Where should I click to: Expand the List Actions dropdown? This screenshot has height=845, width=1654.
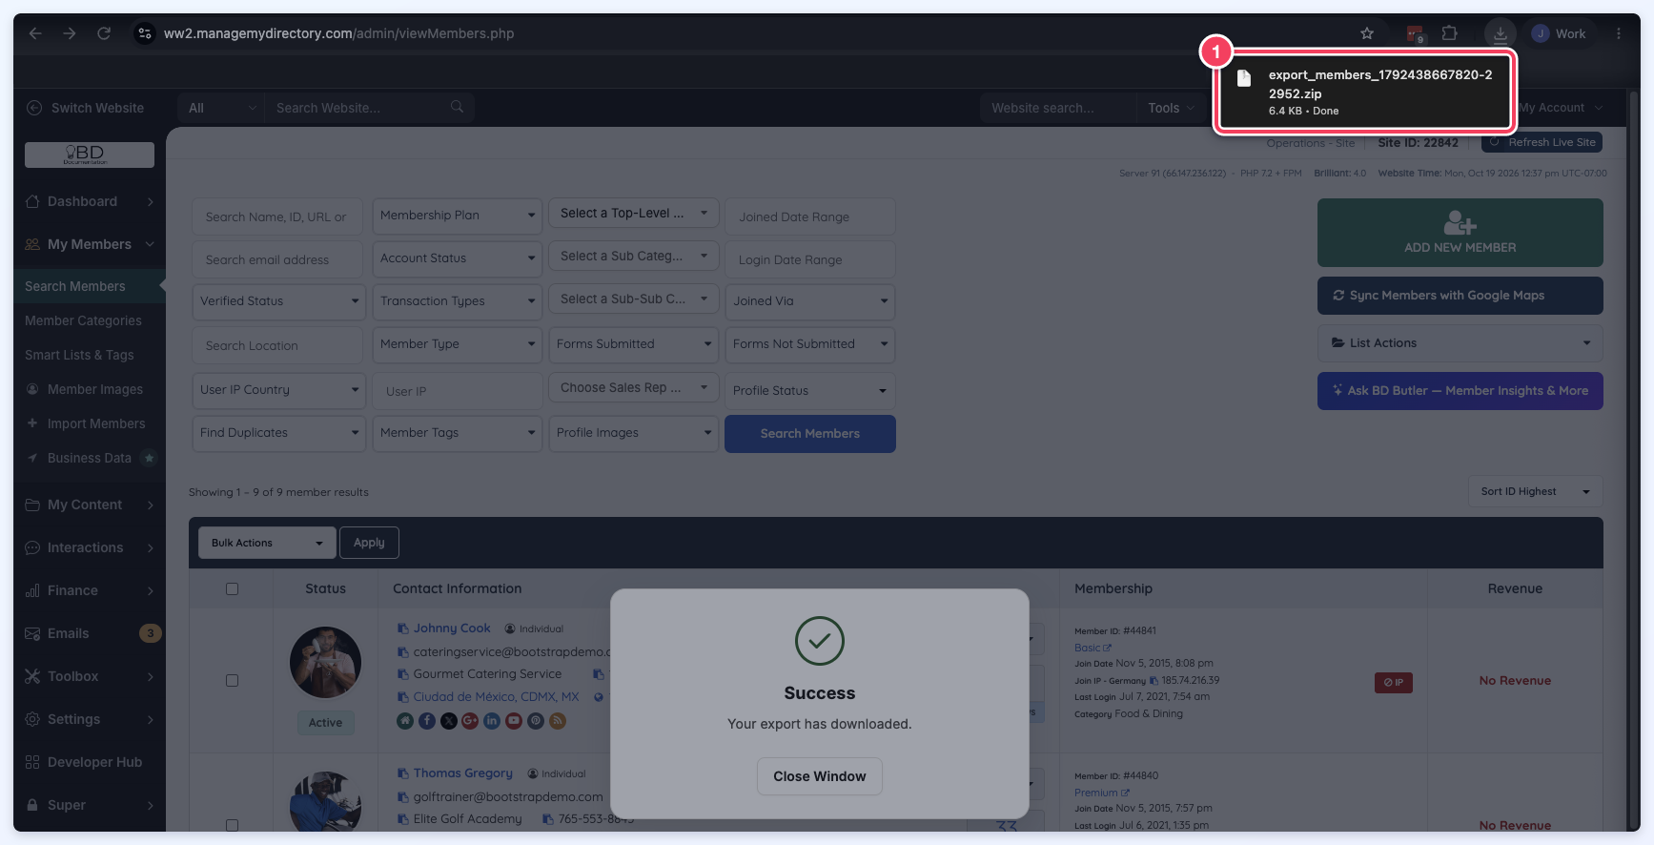pyautogui.click(x=1460, y=342)
